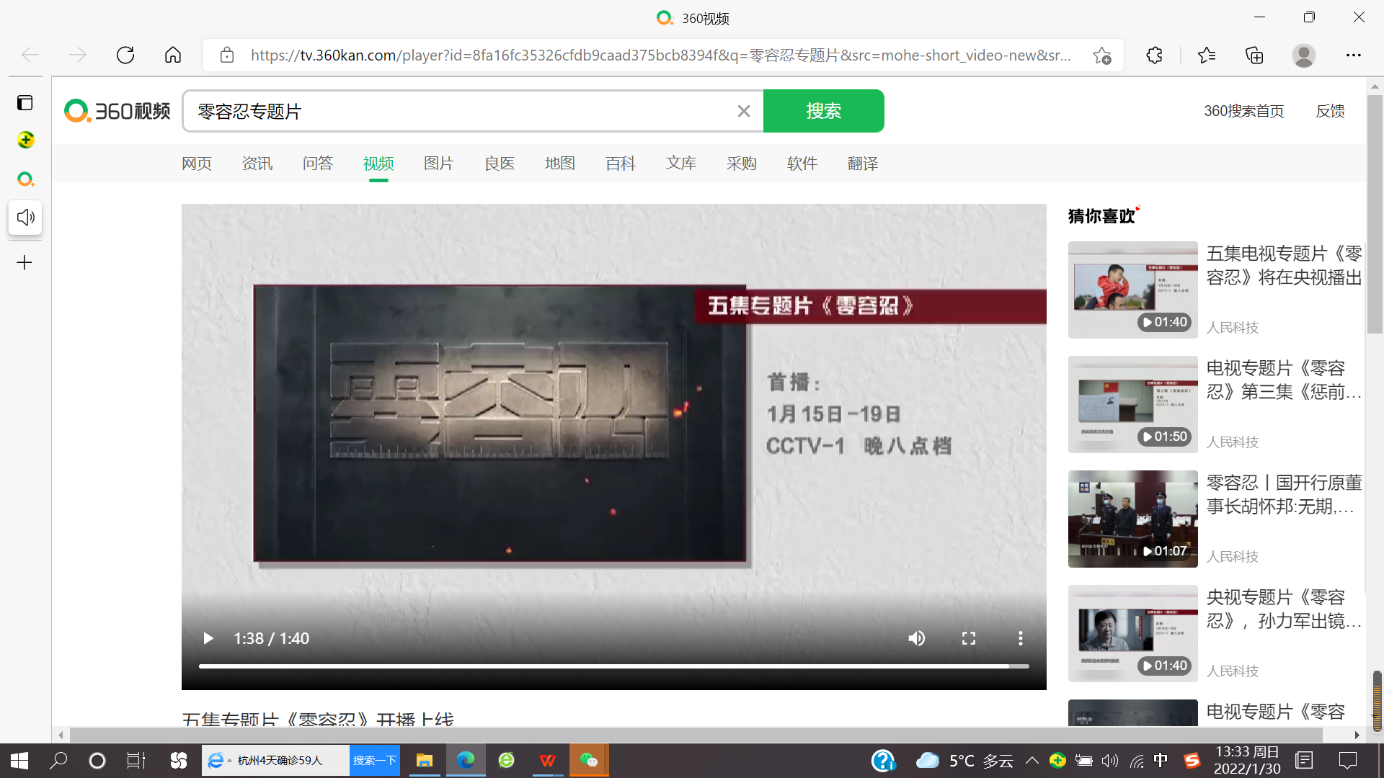Open the 360搜索首页 link
Image resolution: width=1384 pixels, height=778 pixels.
point(1243,111)
